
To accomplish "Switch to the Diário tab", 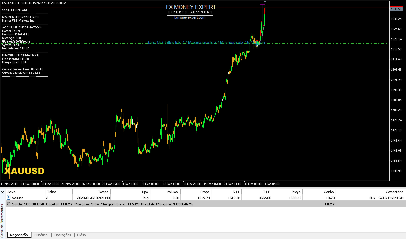I will (x=81, y=235).
